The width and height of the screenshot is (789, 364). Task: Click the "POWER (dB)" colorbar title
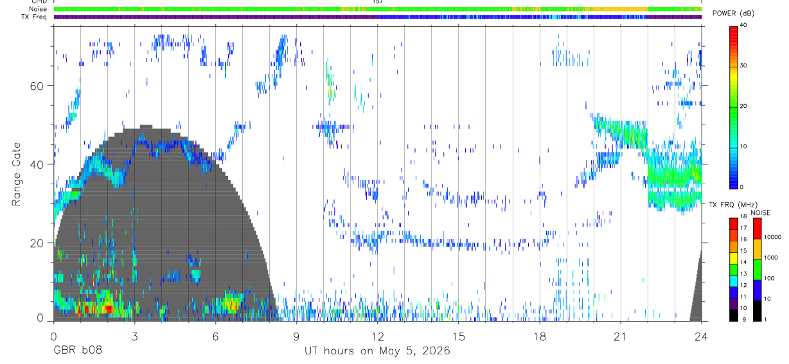(x=733, y=13)
